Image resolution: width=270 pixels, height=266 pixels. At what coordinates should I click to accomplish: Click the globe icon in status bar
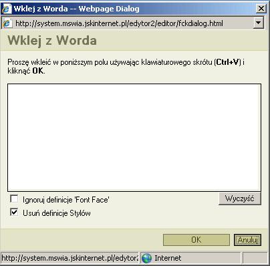point(146,258)
